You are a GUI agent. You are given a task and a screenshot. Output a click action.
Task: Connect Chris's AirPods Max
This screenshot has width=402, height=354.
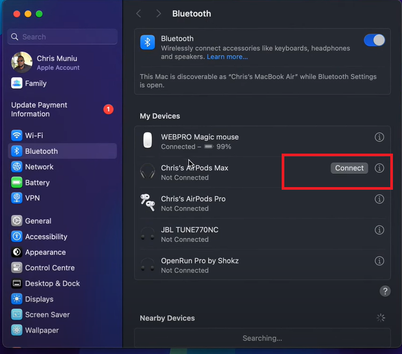pyautogui.click(x=349, y=168)
